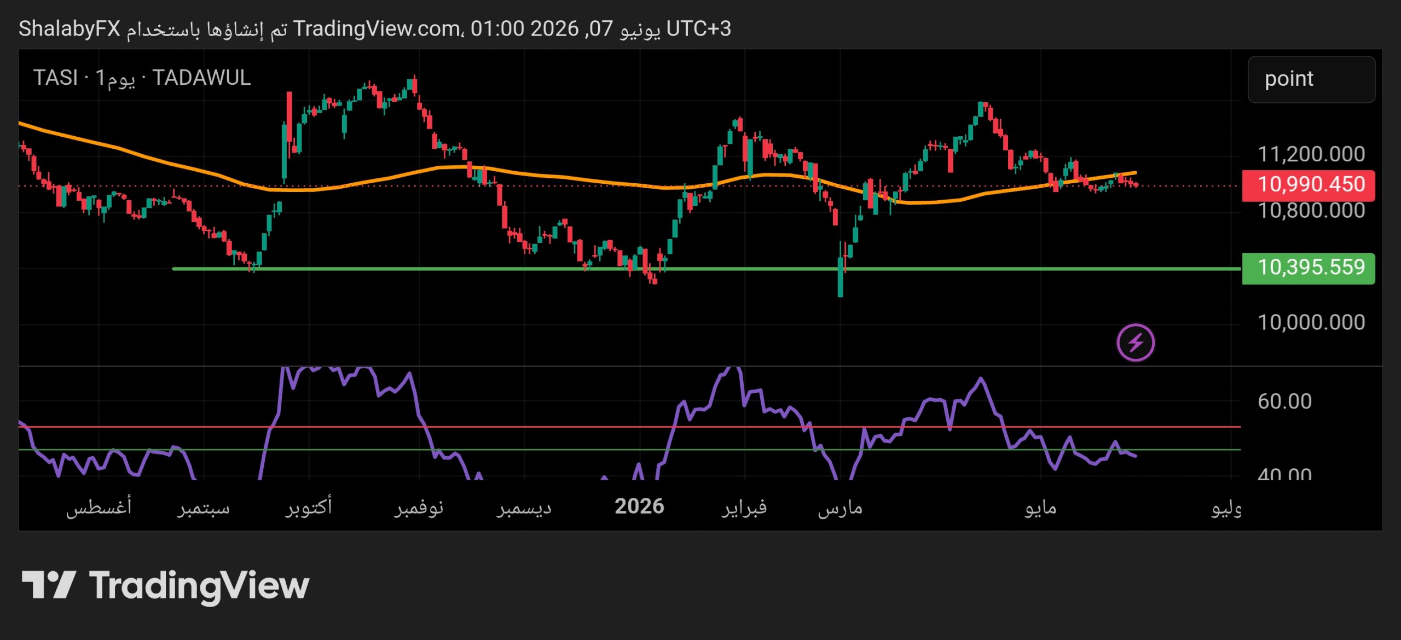Image resolution: width=1401 pixels, height=640 pixels.
Task: Click the فبراير month label
Action: tap(744, 508)
